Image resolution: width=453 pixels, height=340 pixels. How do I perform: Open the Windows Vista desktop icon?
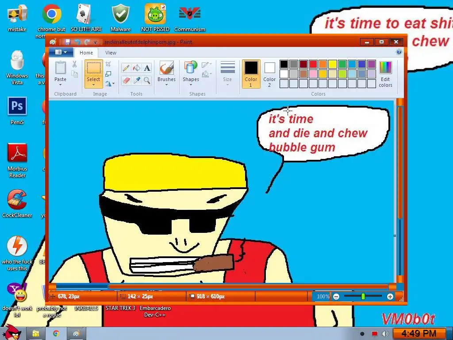[x=17, y=68]
